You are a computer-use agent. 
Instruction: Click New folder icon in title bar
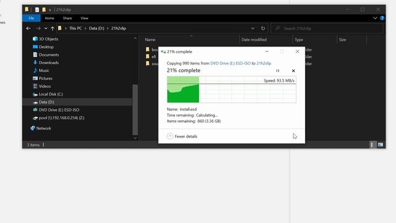pyautogui.click(x=44, y=10)
